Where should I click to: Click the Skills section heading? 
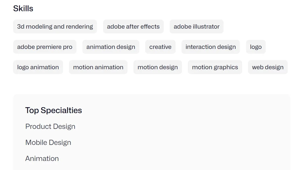click(x=23, y=8)
